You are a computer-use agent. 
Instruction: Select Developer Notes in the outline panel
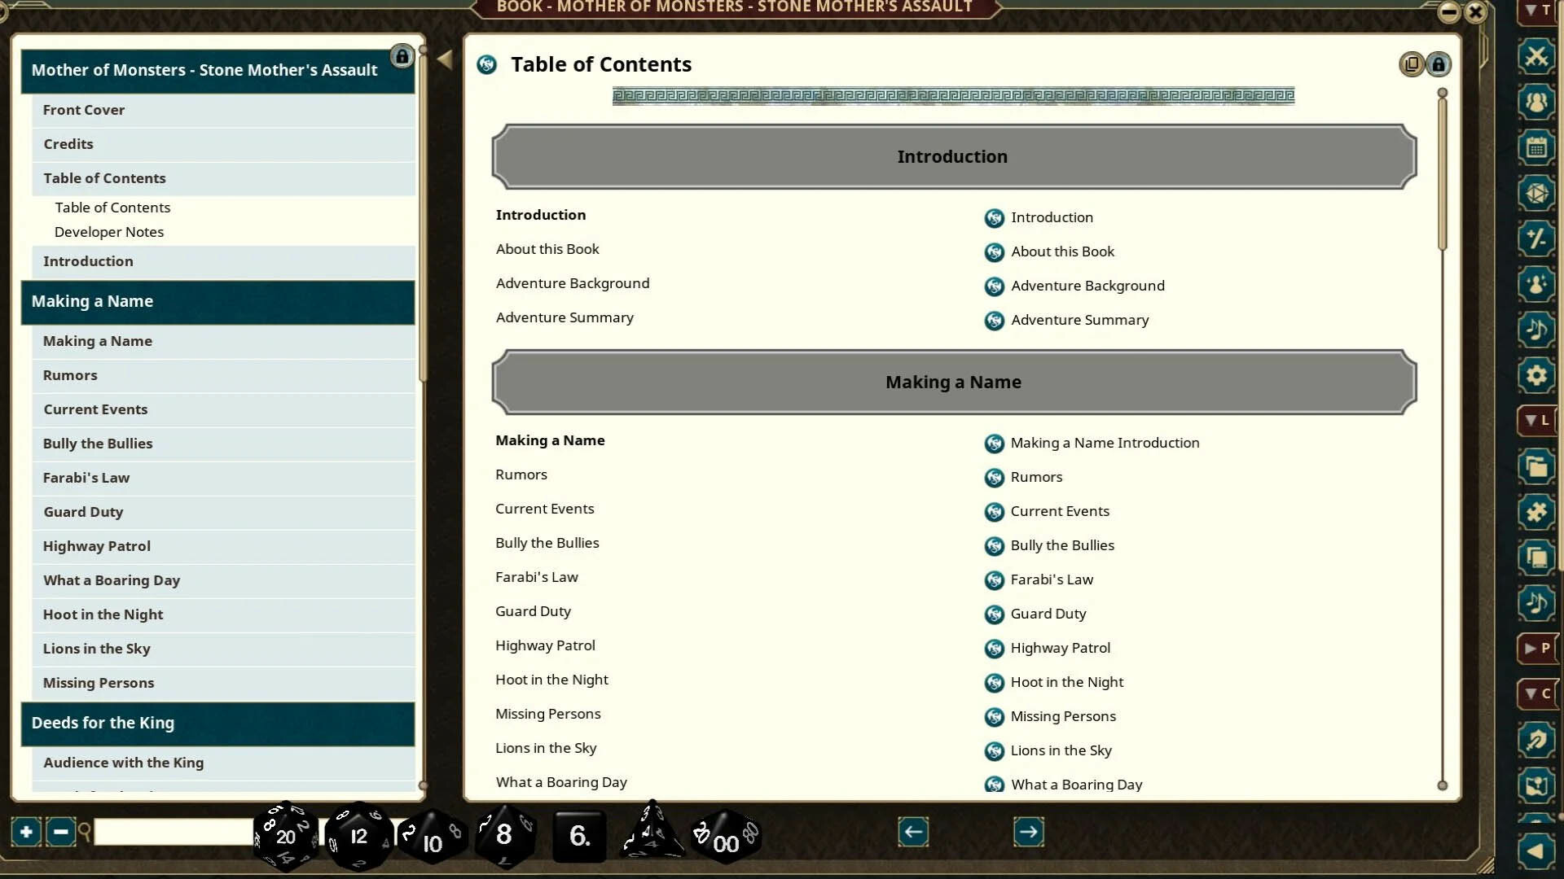(109, 232)
